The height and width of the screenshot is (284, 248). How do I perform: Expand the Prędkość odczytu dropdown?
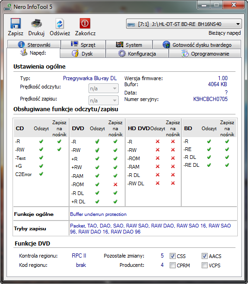103,88
